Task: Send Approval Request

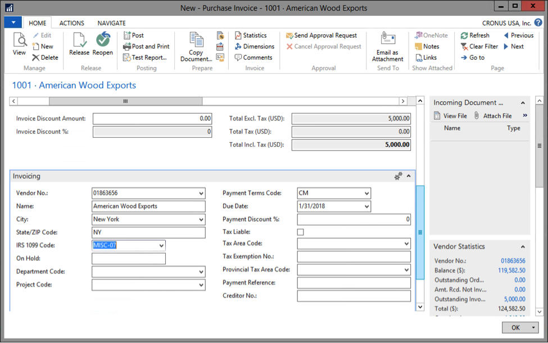Action: click(x=321, y=35)
